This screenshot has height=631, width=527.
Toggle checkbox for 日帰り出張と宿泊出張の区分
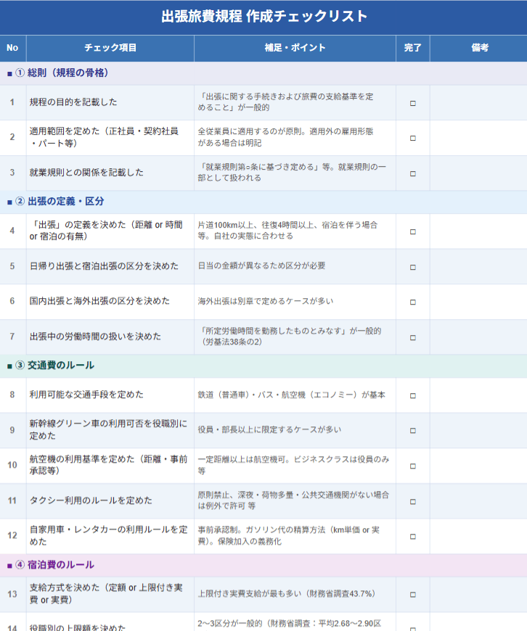click(413, 266)
